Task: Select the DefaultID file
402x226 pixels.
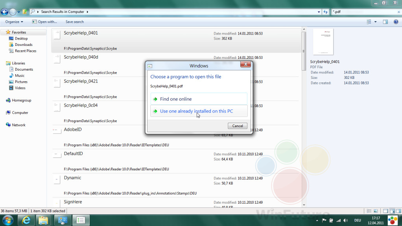Action: [176, 161]
